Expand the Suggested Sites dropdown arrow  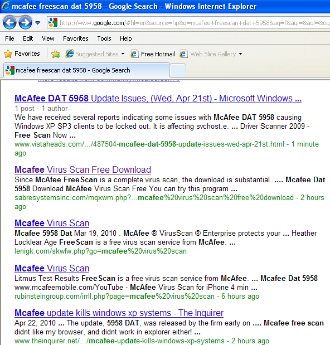[123, 54]
